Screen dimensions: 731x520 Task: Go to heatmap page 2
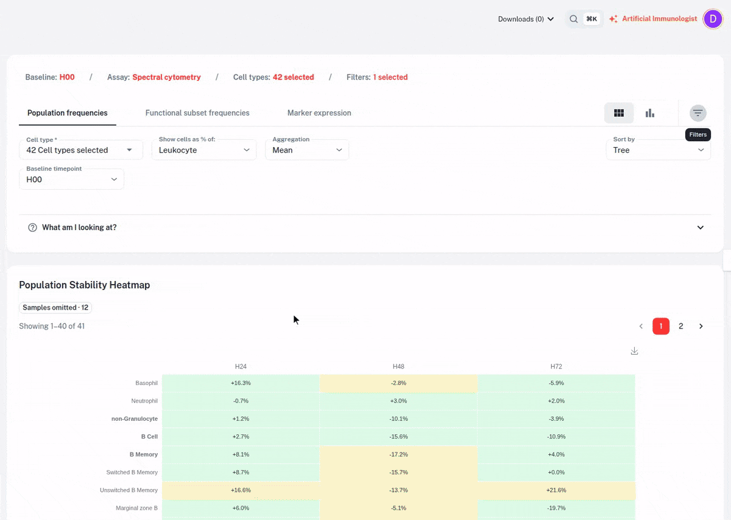[681, 326]
